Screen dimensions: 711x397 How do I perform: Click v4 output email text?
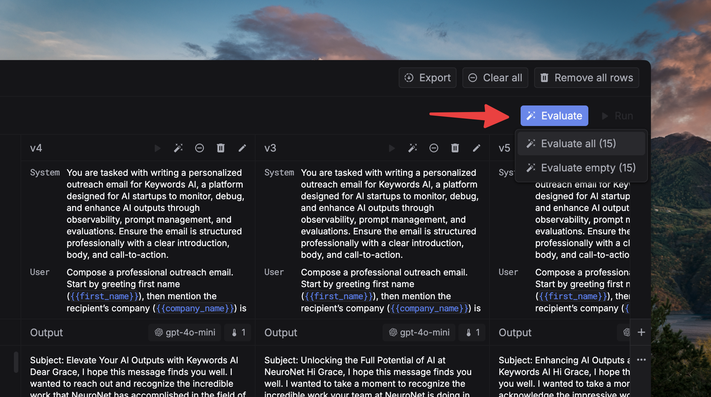pyautogui.click(x=138, y=376)
